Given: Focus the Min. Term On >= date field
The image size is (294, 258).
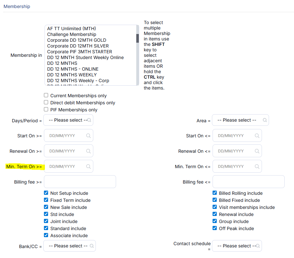Looking at the screenshot, I should pyautogui.click(x=69, y=166).
